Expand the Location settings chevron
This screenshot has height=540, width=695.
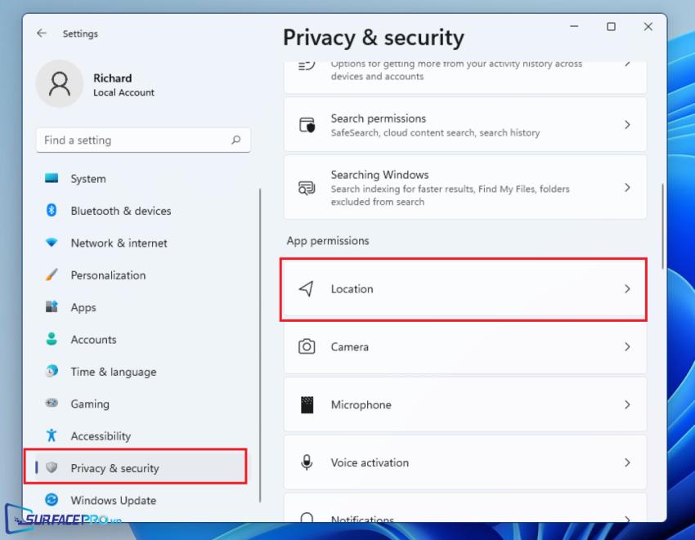[x=628, y=288]
